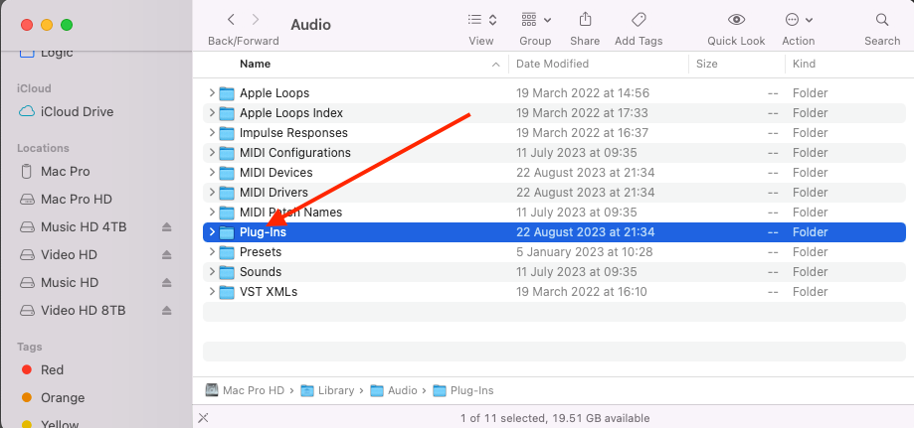
Task: Select the Apple Loops folder icon
Action: click(227, 93)
